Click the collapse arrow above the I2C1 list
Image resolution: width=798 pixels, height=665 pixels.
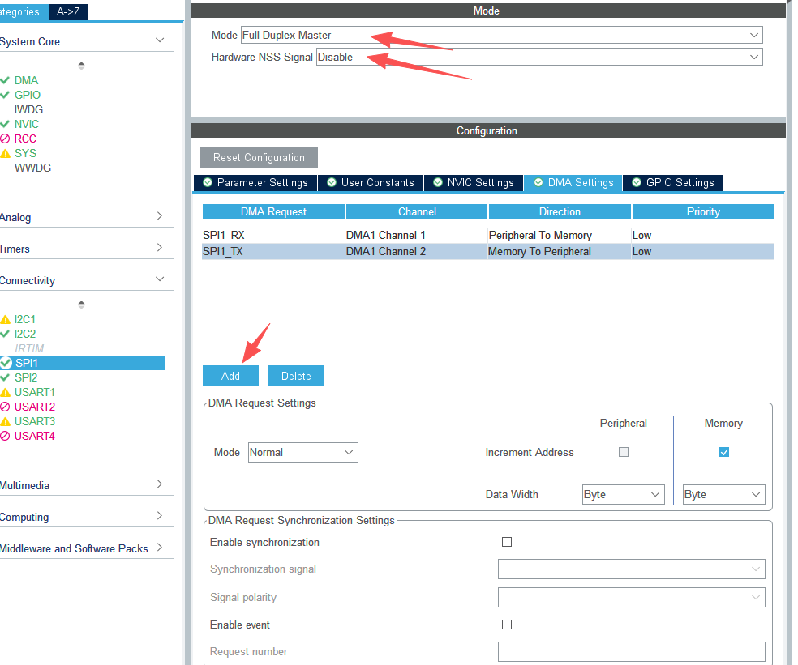click(x=81, y=305)
